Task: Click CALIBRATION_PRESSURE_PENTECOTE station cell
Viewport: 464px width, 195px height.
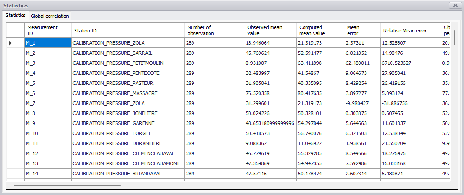Action: point(128,73)
